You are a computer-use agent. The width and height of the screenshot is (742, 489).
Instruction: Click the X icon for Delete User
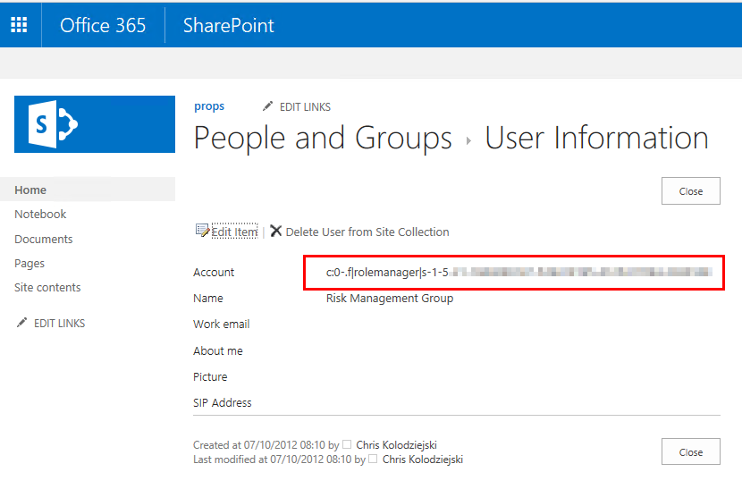coord(276,231)
